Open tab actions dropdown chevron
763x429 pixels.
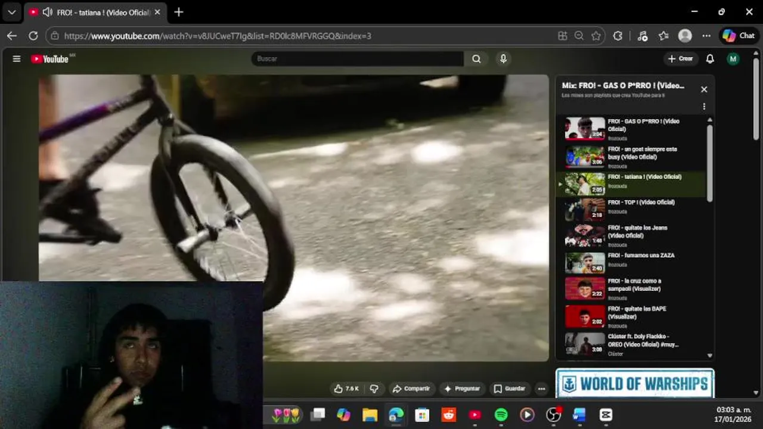tap(12, 12)
